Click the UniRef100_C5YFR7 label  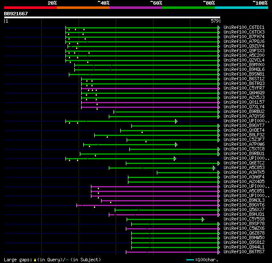pyautogui.click(x=244, y=88)
